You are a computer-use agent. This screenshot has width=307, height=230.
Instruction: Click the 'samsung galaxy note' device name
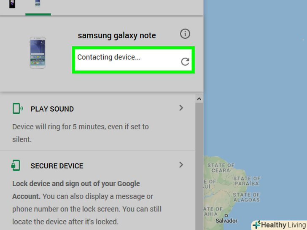point(117,35)
